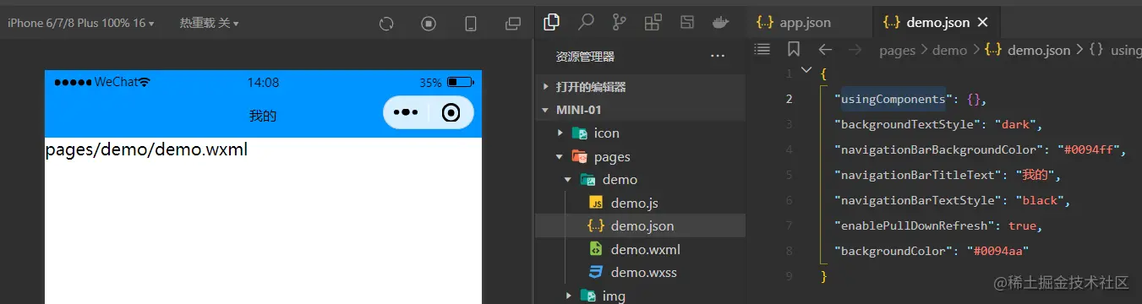Click the "black" value on line 6
This screenshot has width=1142, height=304.
click(x=1040, y=200)
